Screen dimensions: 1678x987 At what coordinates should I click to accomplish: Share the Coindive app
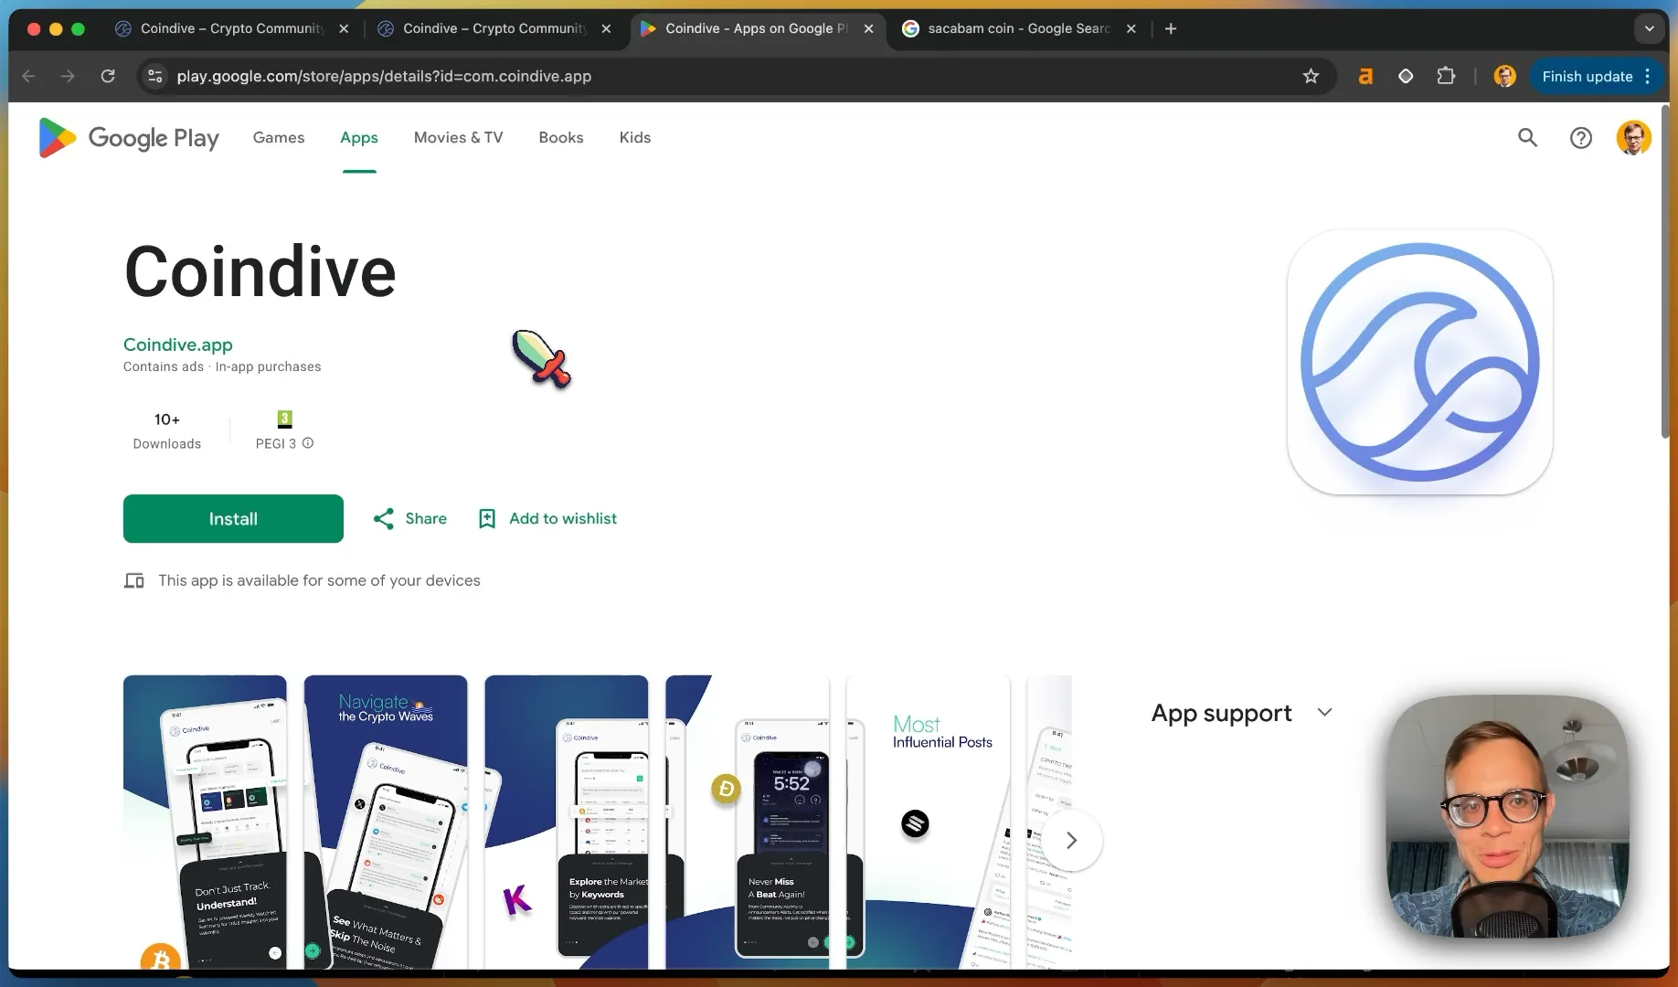tap(409, 519)
